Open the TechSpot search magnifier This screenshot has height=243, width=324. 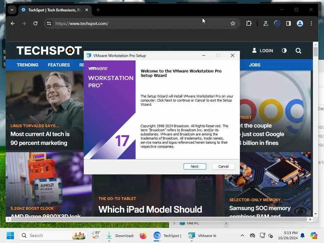(298, 51)
